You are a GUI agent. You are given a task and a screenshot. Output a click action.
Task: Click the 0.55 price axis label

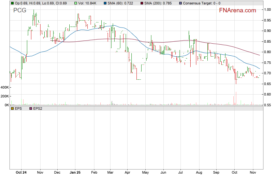(267, 105)
